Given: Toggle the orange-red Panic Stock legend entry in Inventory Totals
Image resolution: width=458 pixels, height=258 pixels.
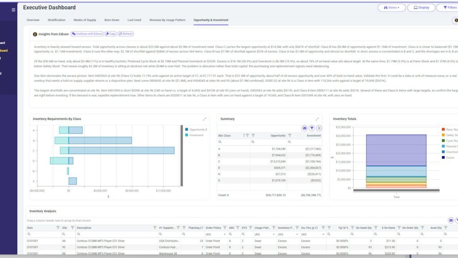Looking at the screenshot, I should (x=450, y=129).
